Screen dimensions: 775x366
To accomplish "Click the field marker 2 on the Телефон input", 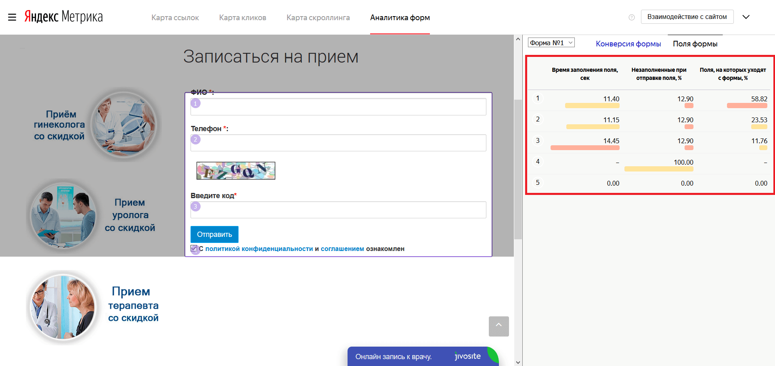I will tap(195, 140).
